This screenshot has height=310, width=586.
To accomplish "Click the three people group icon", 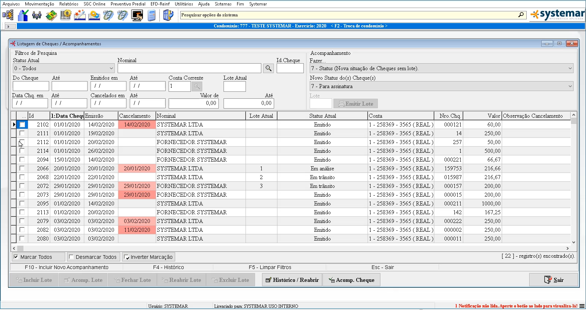I will pos(37,15).
